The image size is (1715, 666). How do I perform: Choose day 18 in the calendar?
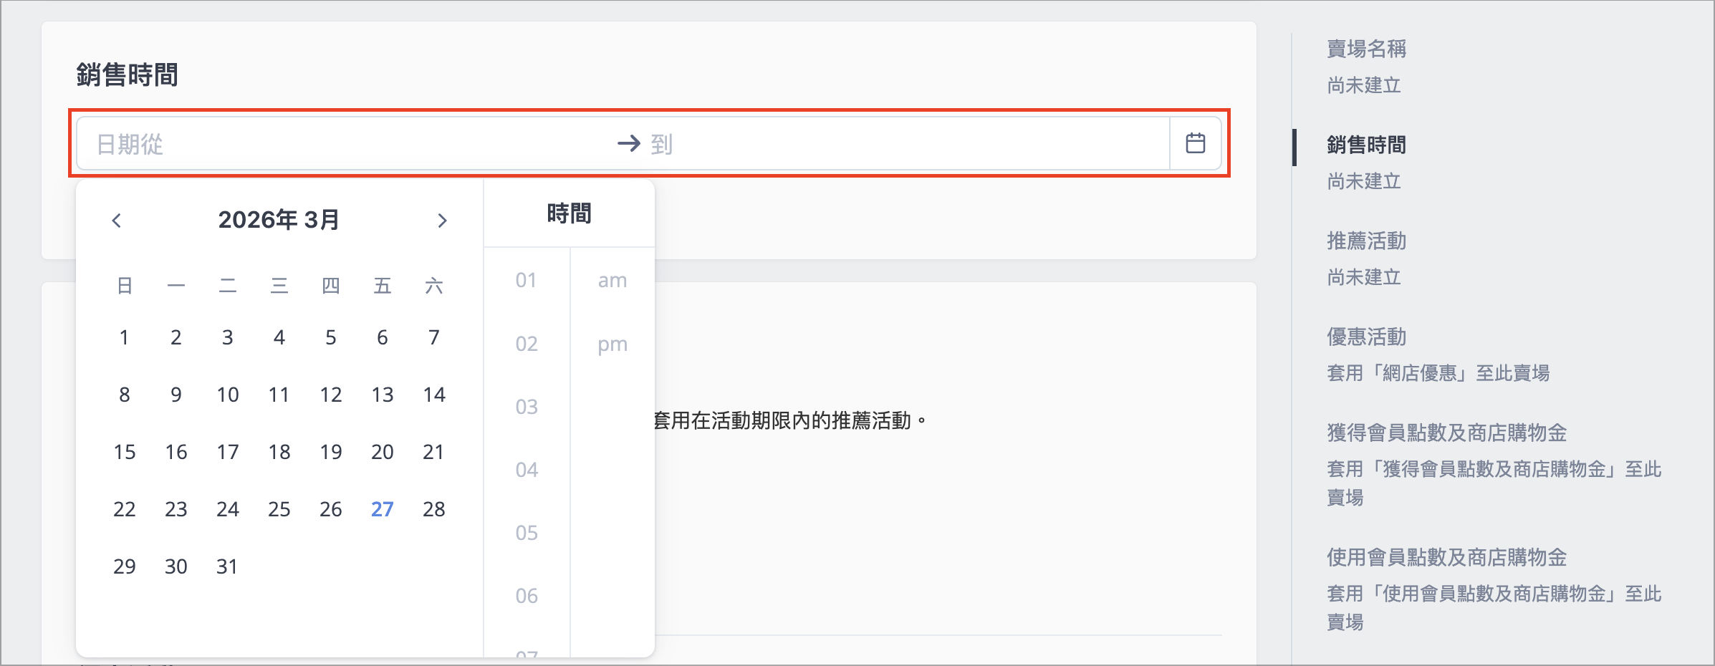(279, 452)
